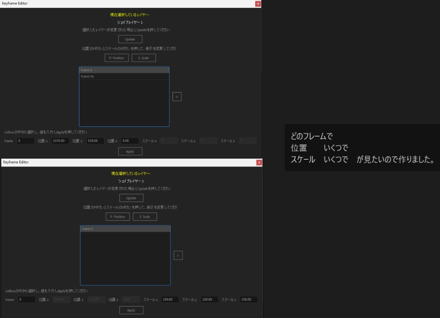Focus スケール x field in lower editor

170,300
